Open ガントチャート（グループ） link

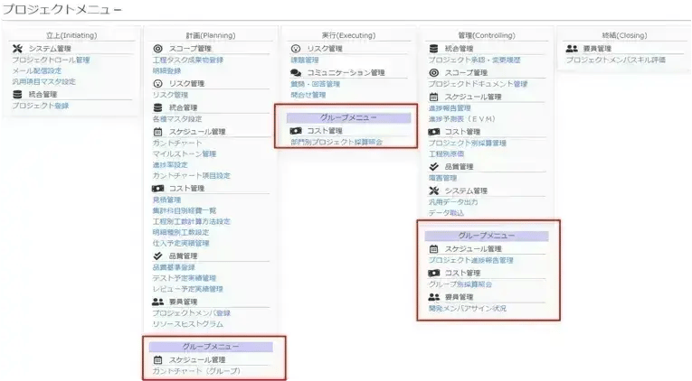(196, 371)
